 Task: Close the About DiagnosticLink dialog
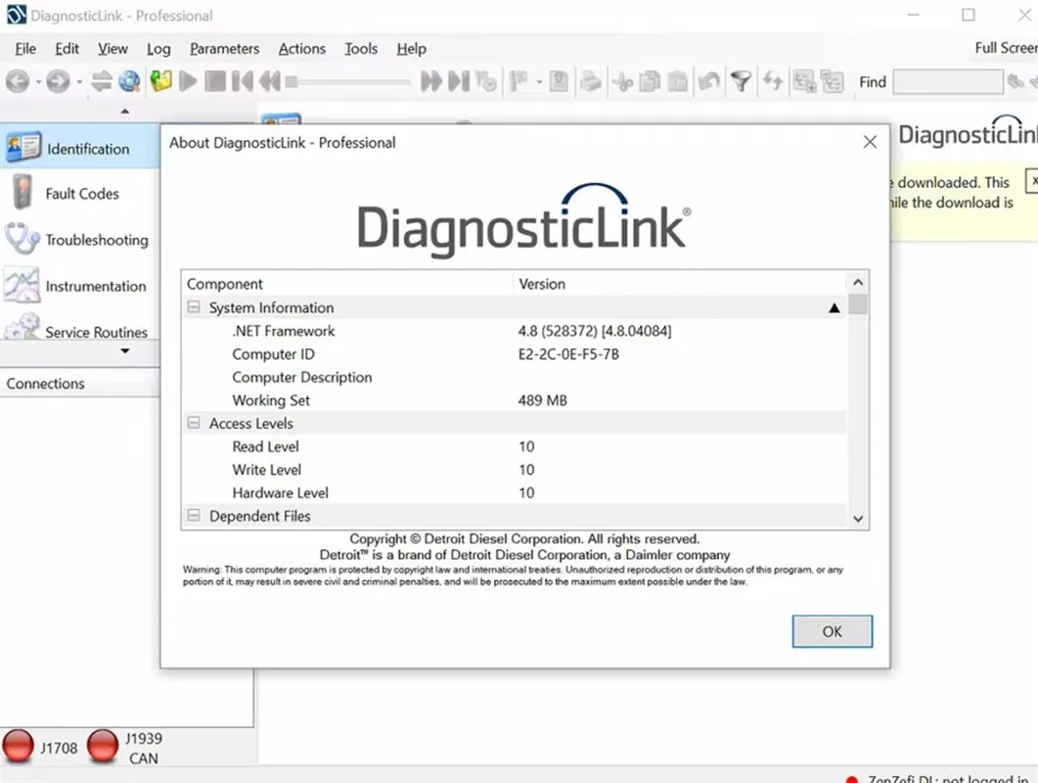pyautogui.click(x=870, y=142)
